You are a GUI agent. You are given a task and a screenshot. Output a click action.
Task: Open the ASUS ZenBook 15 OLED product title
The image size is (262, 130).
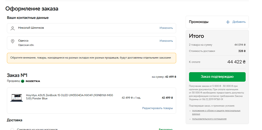(x=69, y=97)
